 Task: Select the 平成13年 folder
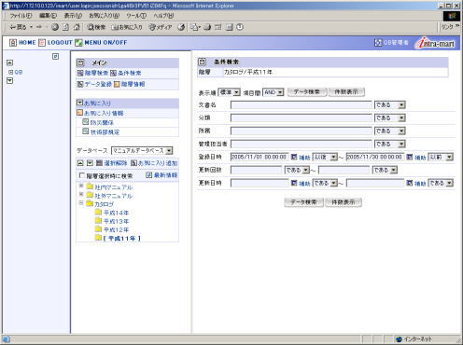(x=116, y=221)
